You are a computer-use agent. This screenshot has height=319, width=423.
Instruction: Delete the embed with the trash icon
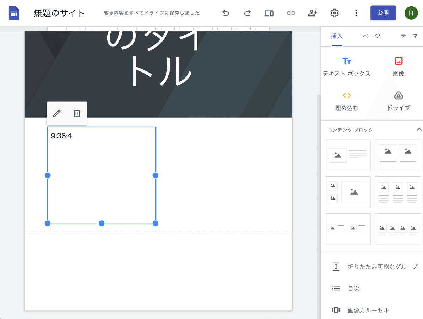point(77,113)
